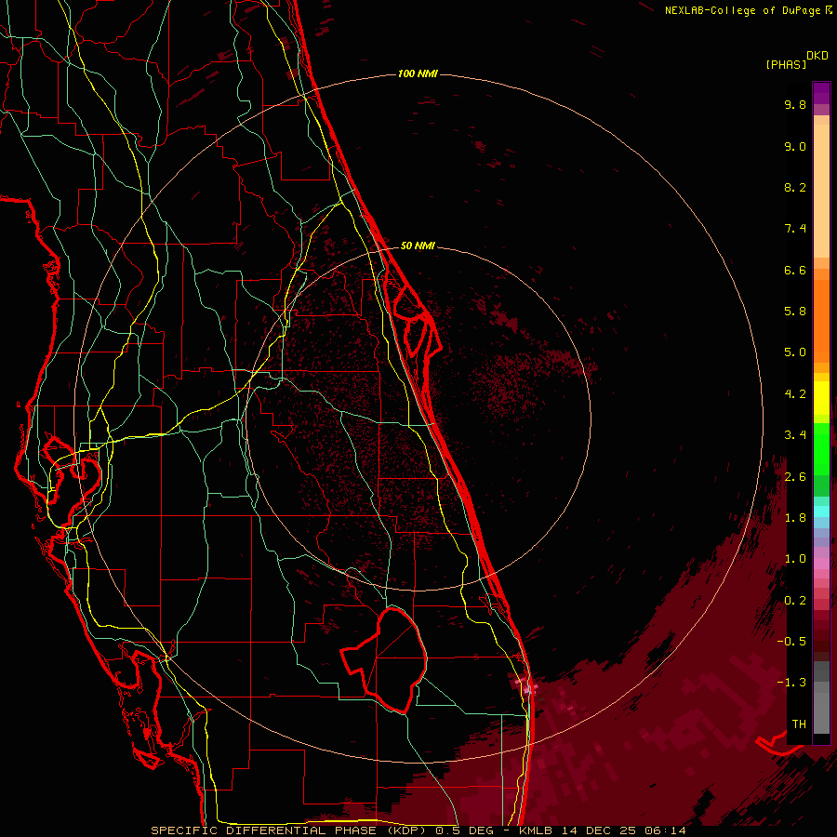
Task: Click the 0.2 scale value
Action: tap(795, 601)
